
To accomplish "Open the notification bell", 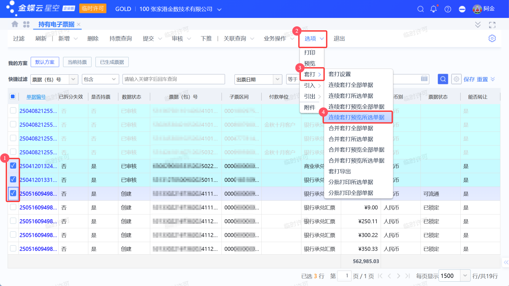I will pos(433,9).
